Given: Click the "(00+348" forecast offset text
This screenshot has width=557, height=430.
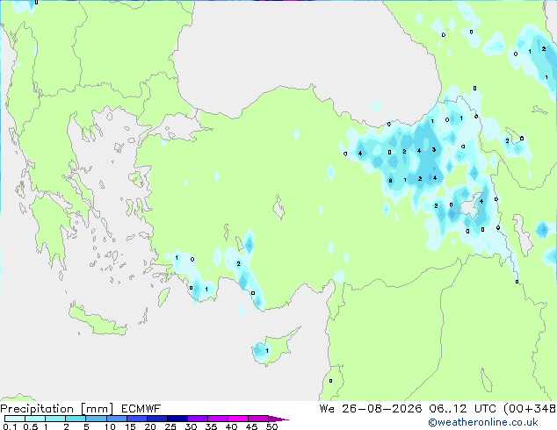Looking at the screenshot, I should pyautogui.click(x=530, y=409).
